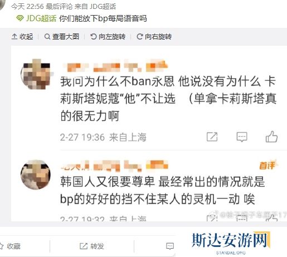This screenshot has height=257, width=287.
Task: Open post comments via bottom bubble icon
Action: pyautogui.click(x=170, y=246)
